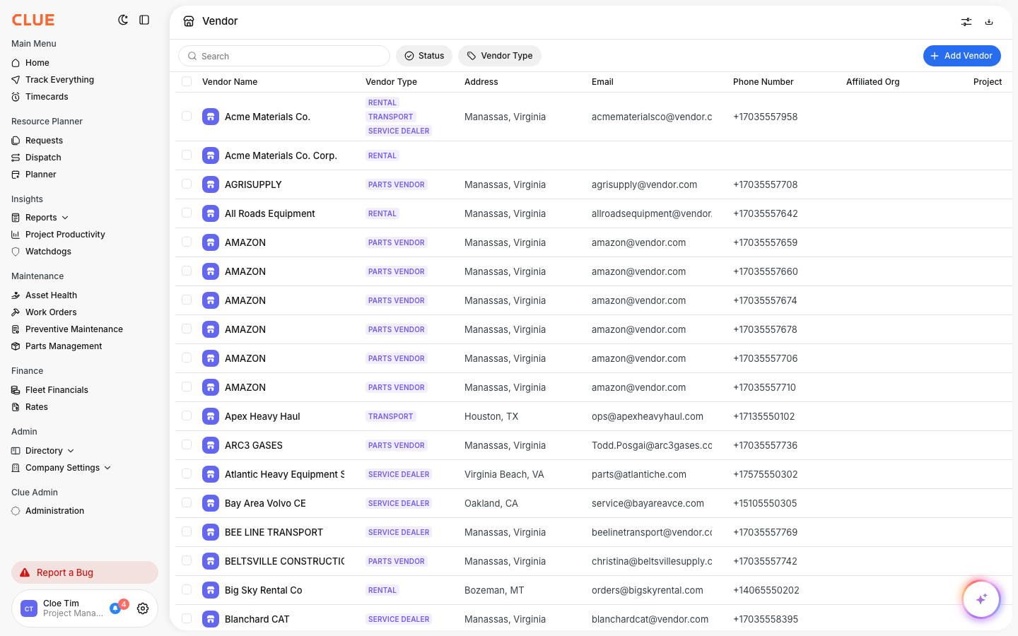Click the Track Everything icon
This screenshot has height=636, width=1018.
[16, 80]
